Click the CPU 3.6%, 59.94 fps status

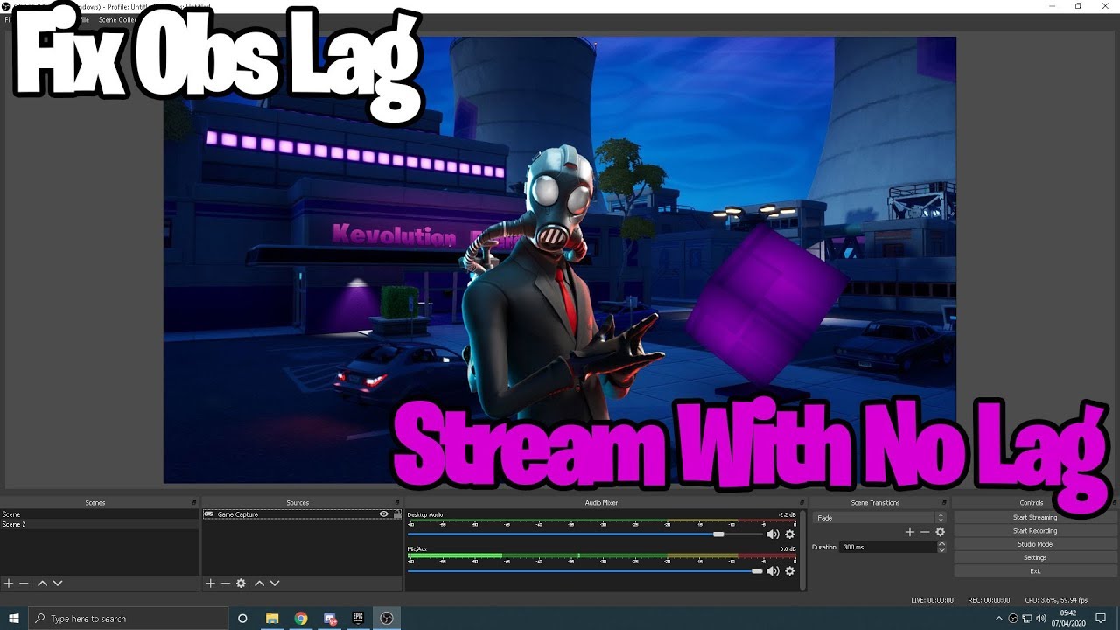tap(1056, 600)
